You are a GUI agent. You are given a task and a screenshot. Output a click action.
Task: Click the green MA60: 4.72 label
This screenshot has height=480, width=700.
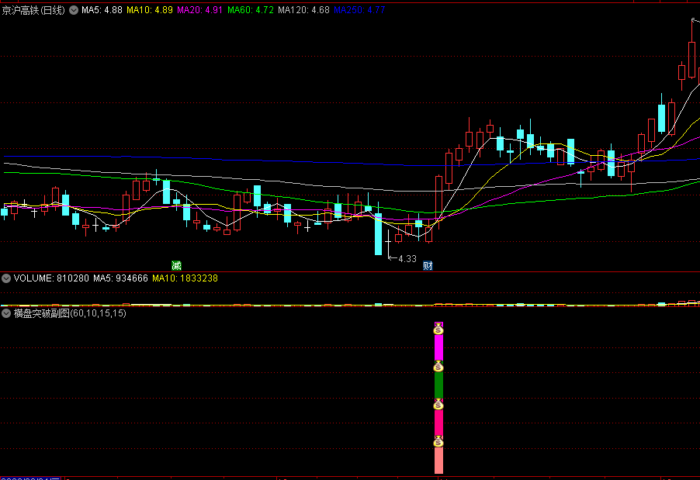(x=251, y=10)
